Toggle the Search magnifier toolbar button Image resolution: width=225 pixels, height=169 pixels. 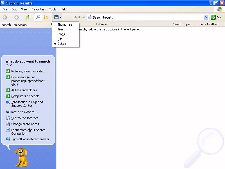(x=38, y=17)
